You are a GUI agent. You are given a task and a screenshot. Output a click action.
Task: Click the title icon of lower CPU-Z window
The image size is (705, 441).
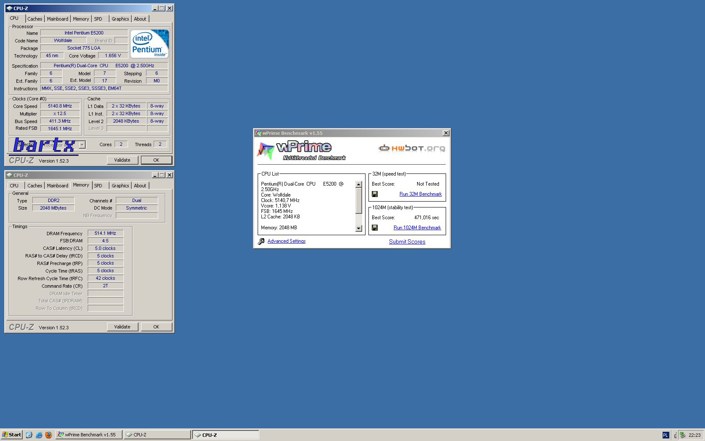pos(9,175)
